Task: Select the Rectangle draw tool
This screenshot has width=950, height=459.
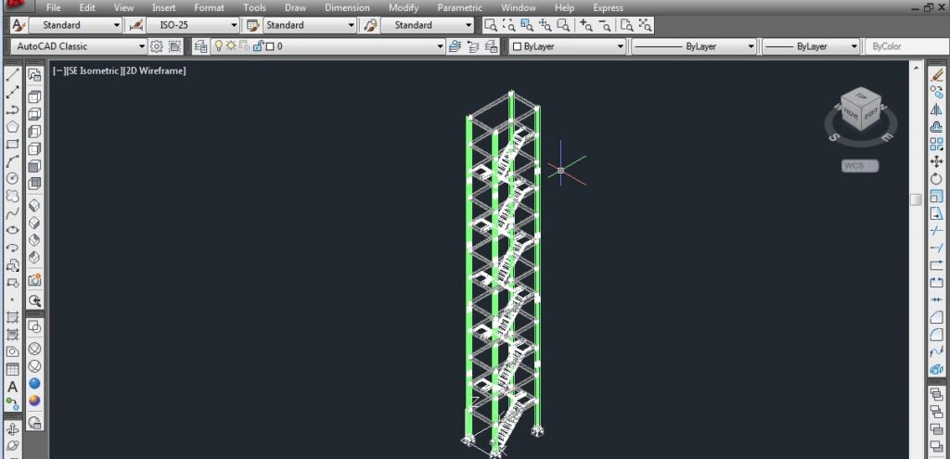Action: 13,145
